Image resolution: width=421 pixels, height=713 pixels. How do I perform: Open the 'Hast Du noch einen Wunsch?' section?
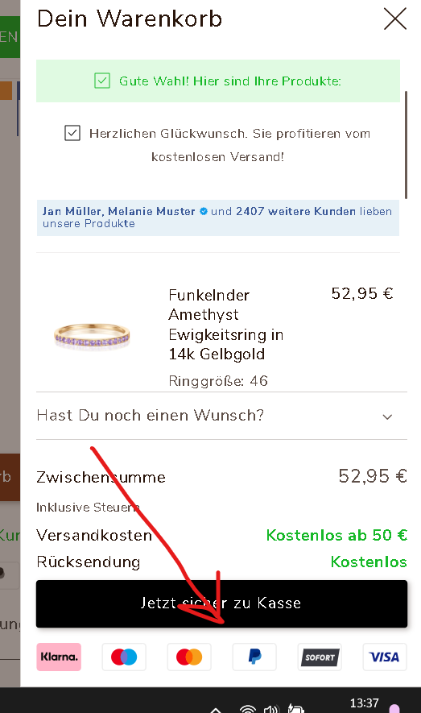click(221, 416)
